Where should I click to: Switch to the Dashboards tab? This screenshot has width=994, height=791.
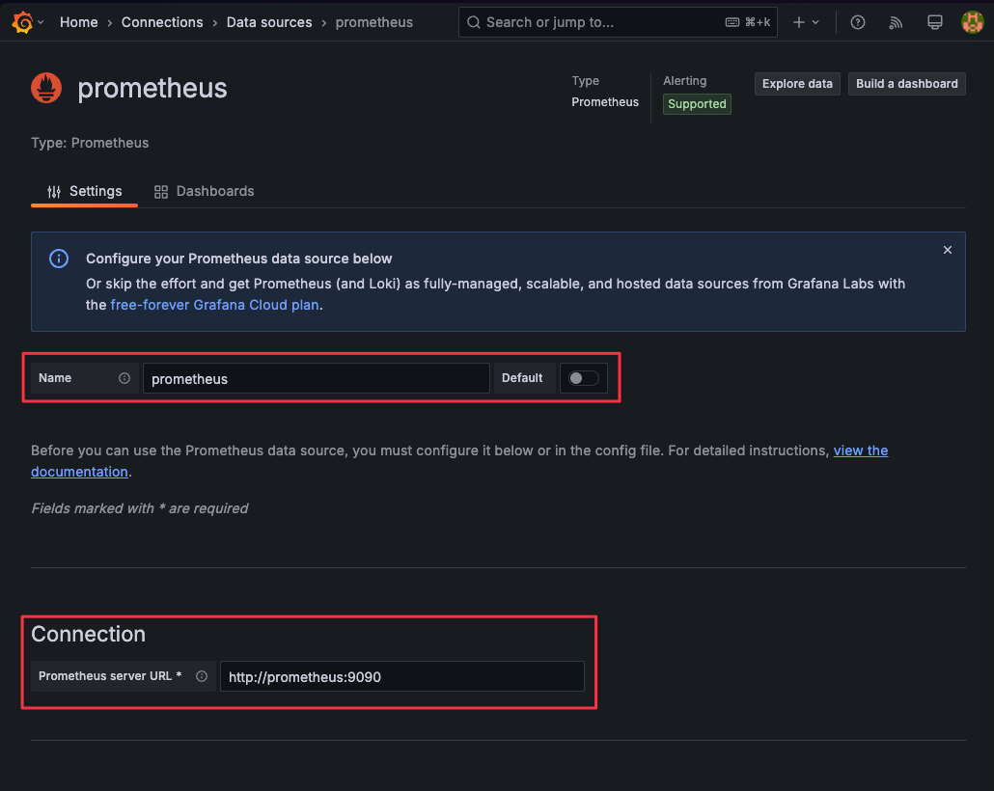[x=205, y=191]
